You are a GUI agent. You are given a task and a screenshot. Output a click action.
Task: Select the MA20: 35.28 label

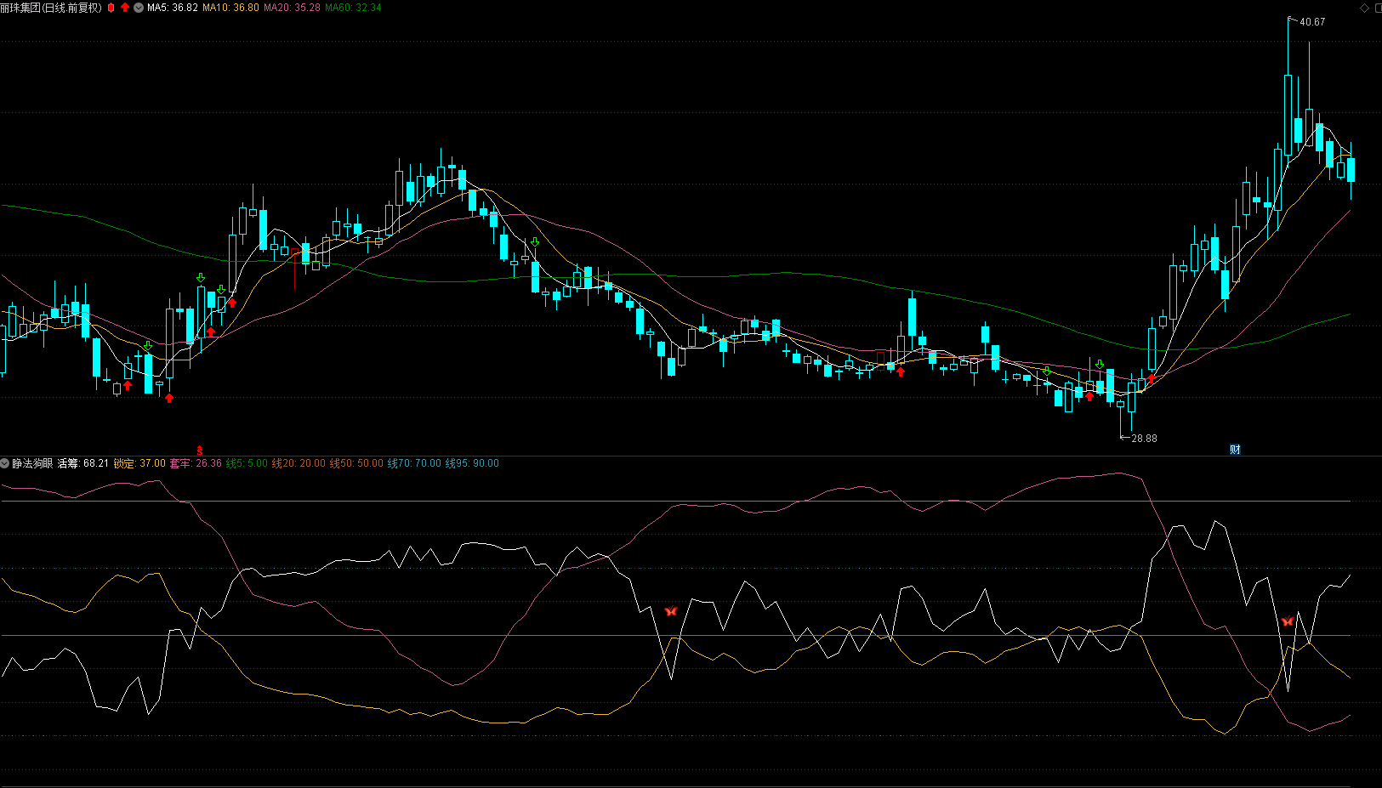293,8
